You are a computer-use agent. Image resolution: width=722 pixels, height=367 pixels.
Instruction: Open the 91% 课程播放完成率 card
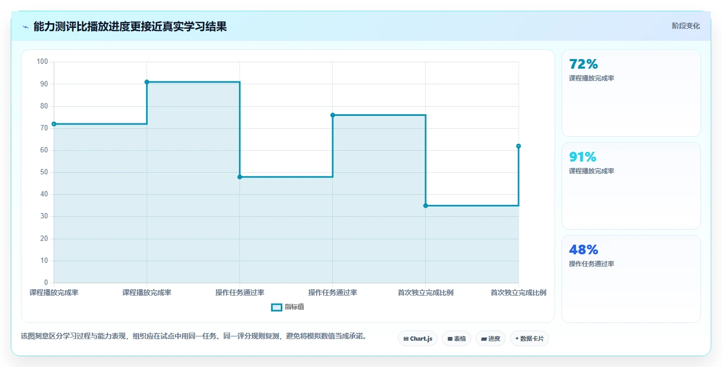631,186
